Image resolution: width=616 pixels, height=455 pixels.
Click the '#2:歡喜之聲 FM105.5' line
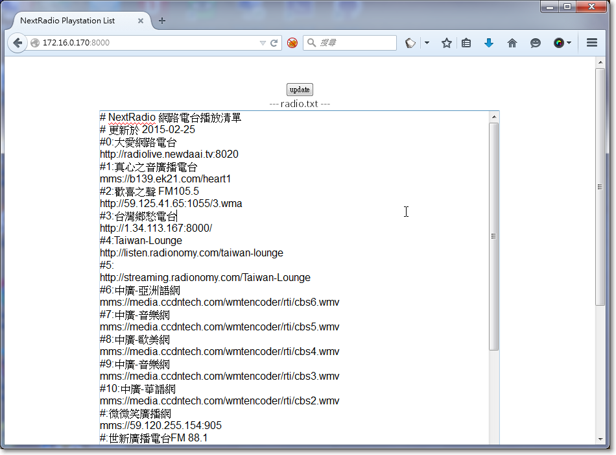149,191
